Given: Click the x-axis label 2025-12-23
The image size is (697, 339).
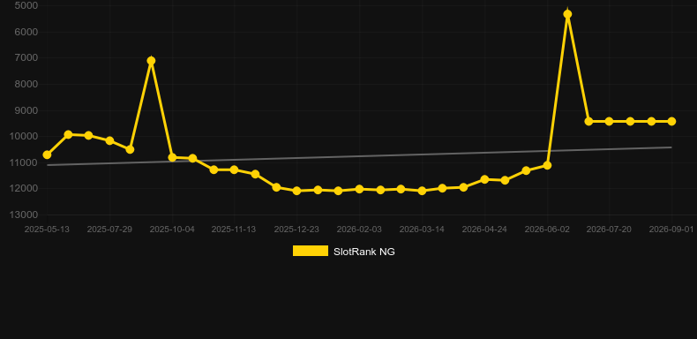Looking at the screenshot, I should click(x=296, y=230).
